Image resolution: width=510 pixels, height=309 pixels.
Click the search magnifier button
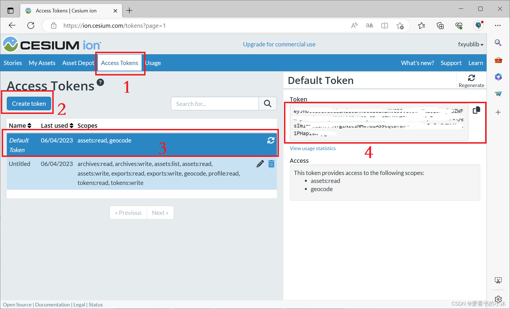click(x=268, y=103)
